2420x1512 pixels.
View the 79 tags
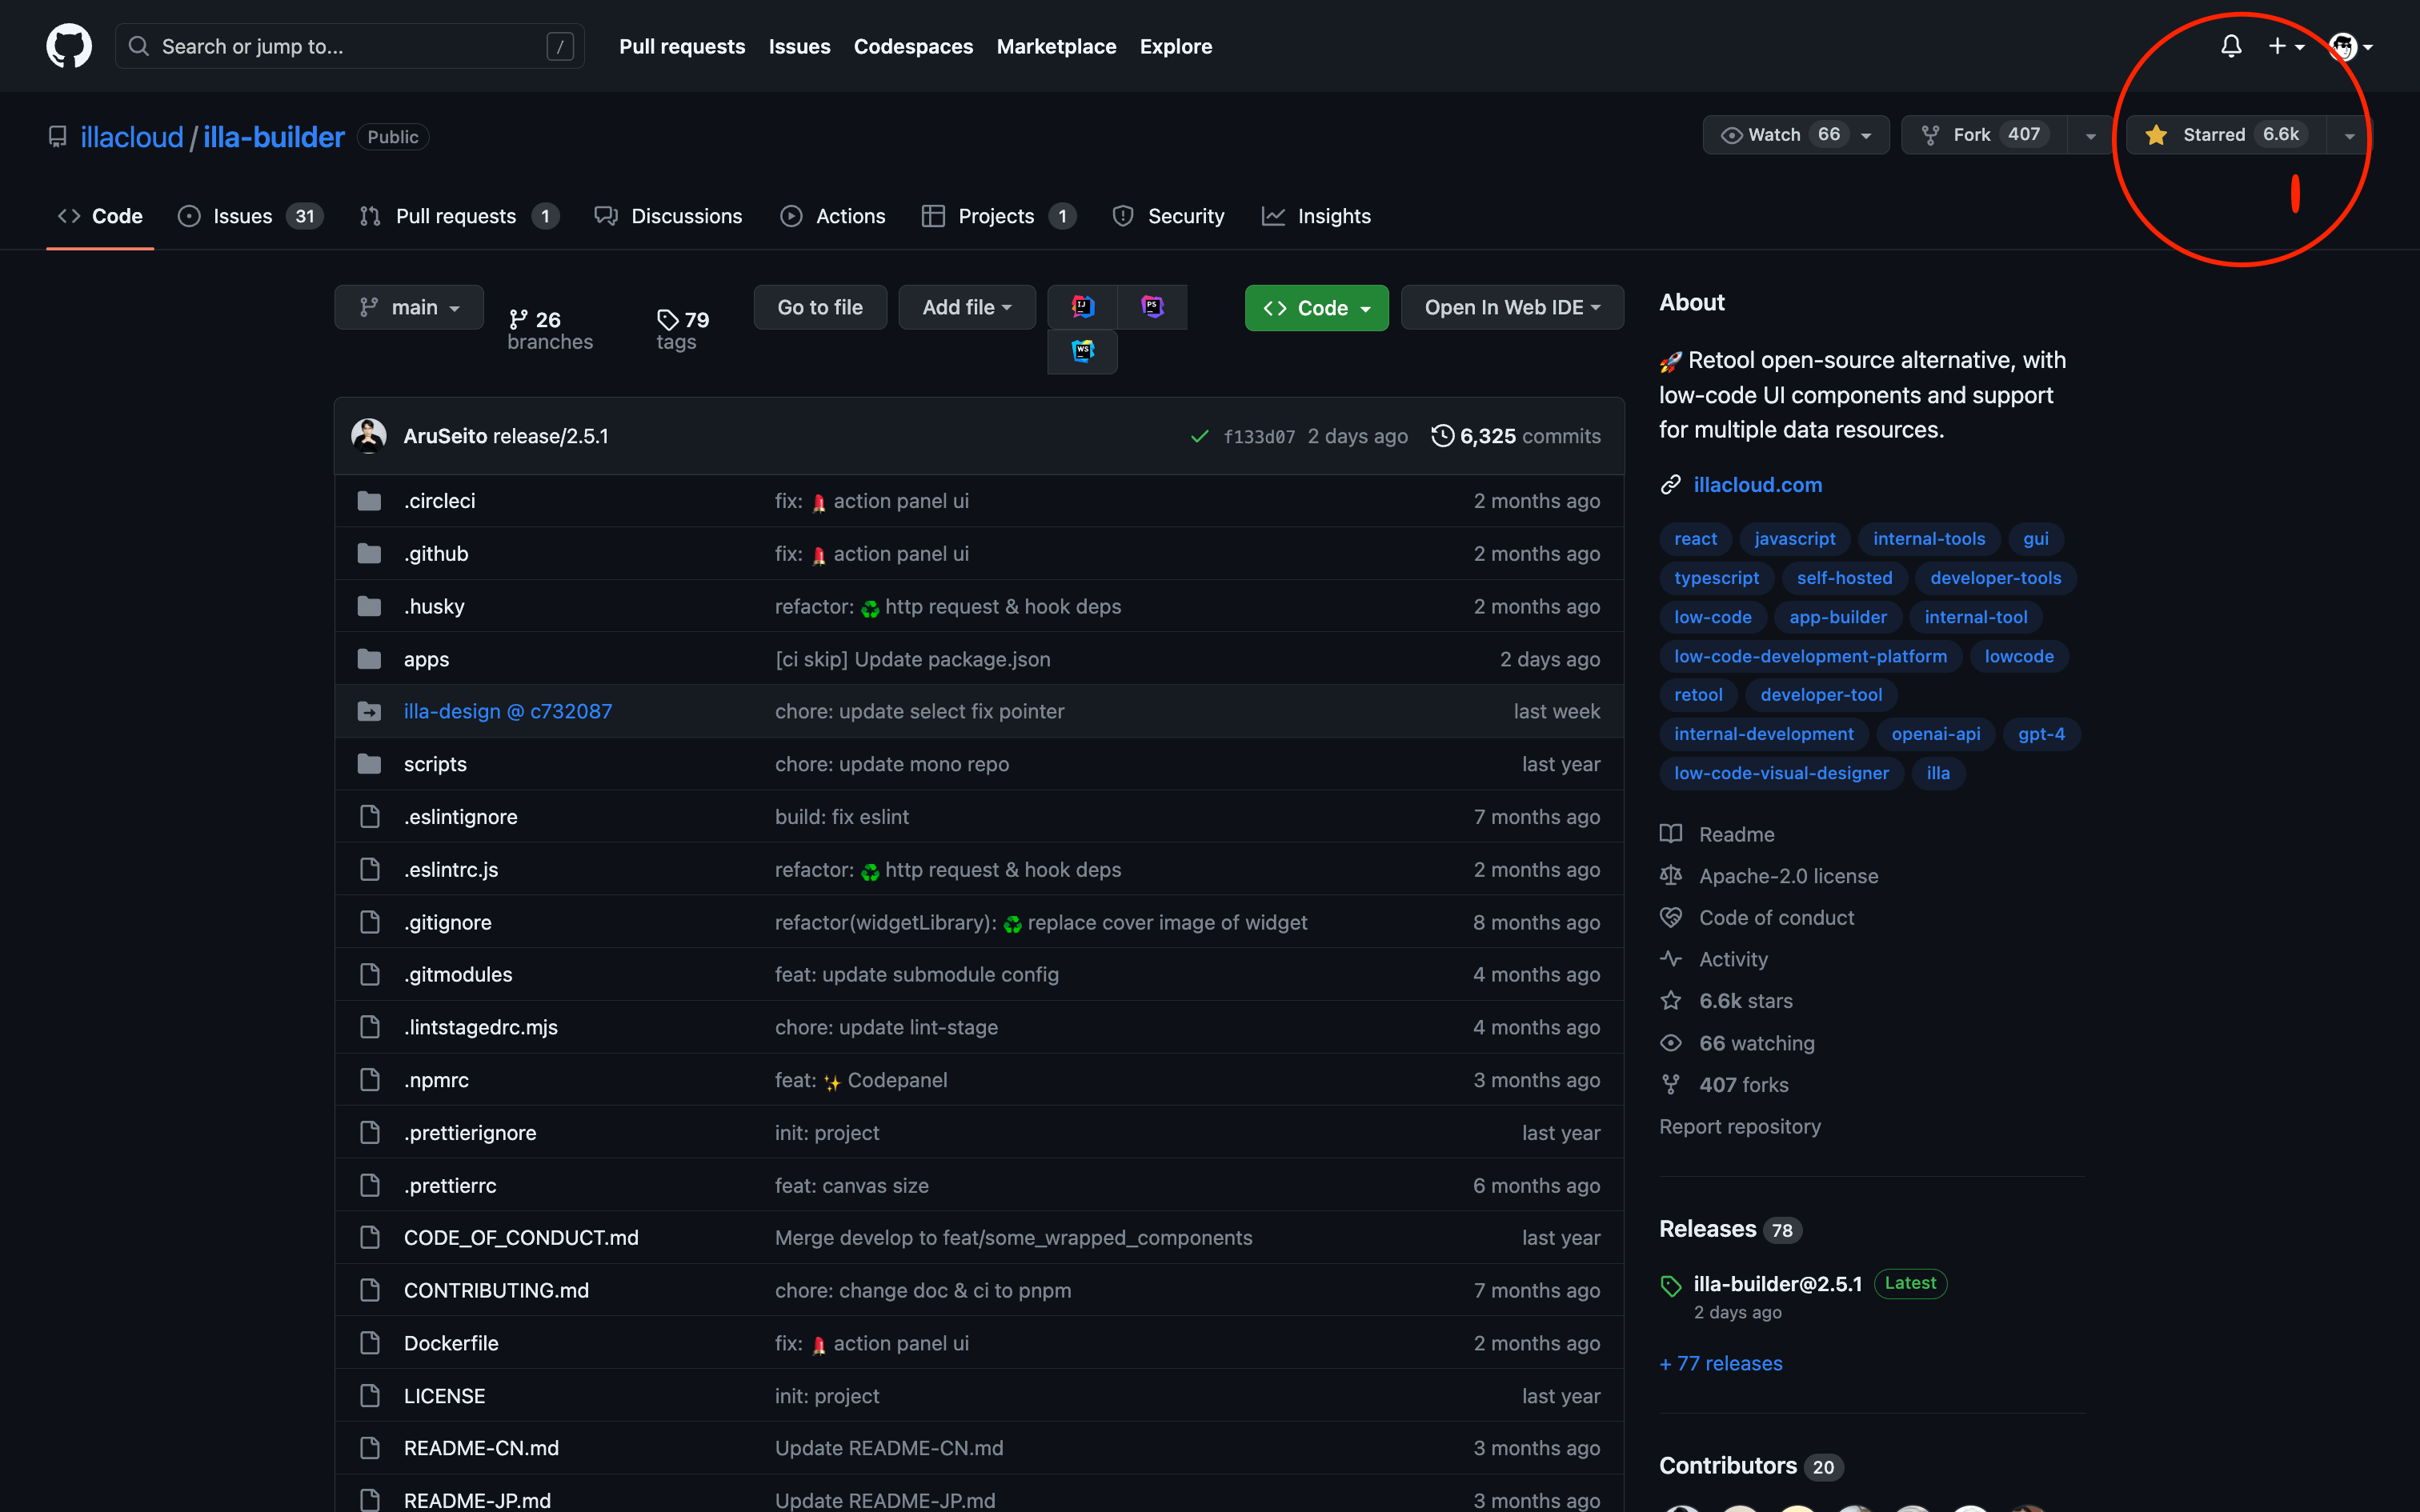tap(683, 330)
